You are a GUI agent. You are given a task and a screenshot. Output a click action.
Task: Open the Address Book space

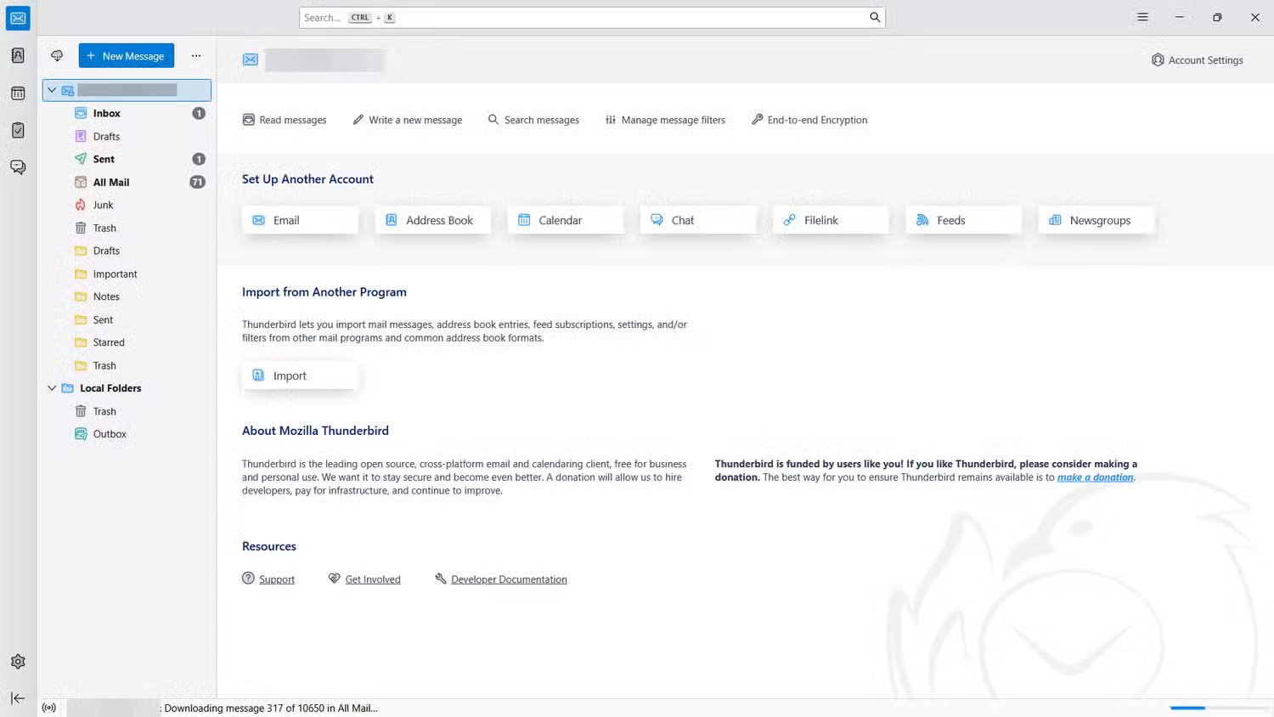(18, 55)
